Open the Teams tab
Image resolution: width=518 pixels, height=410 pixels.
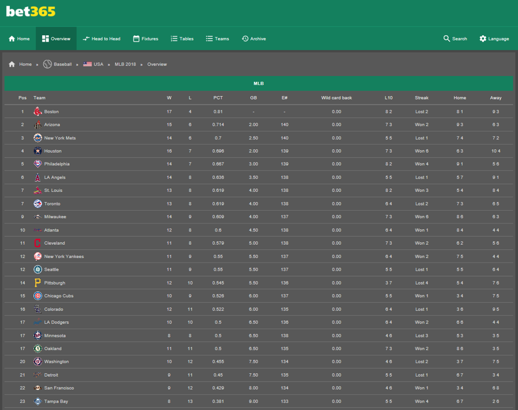coord(217,39)
